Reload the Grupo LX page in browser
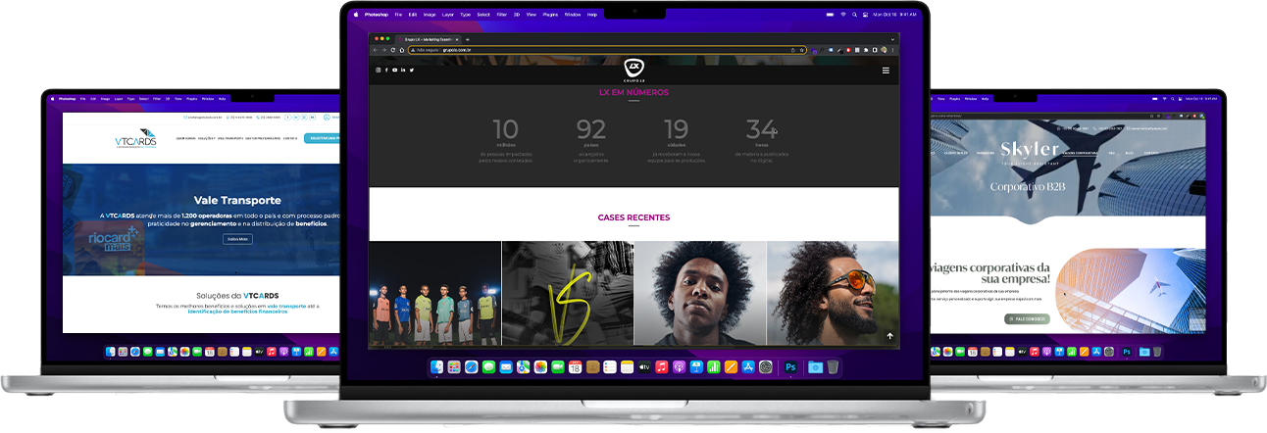The image size is (1267, 433). 393,50
